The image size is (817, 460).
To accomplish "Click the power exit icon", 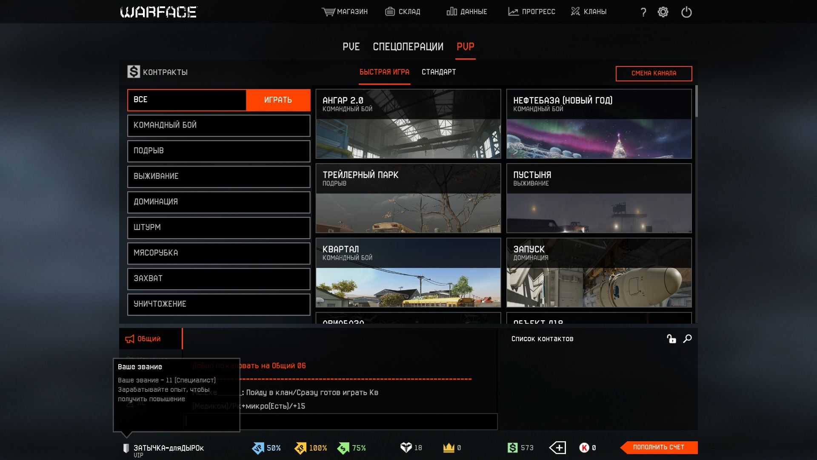I will pos(686,12).
